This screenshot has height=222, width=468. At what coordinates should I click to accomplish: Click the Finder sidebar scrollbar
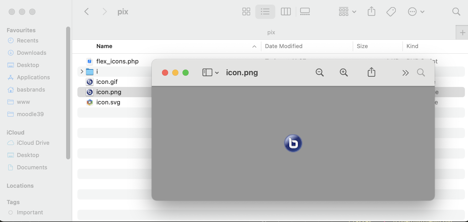(x=68, y=93)
